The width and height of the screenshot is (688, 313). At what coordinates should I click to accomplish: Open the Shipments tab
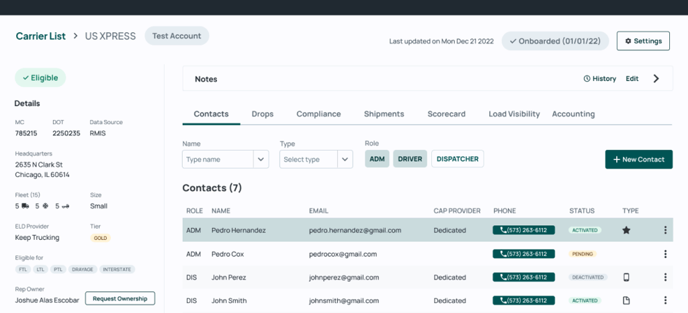click(x=384, y=114)
